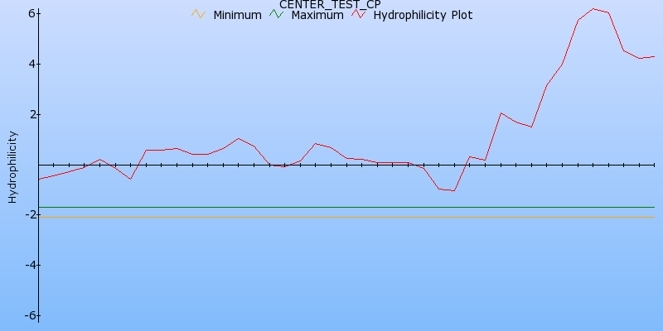This screenshot has width=663, height=331.
Task: Click the y-axis tick label 6
Action: click(x=31, y=13)
